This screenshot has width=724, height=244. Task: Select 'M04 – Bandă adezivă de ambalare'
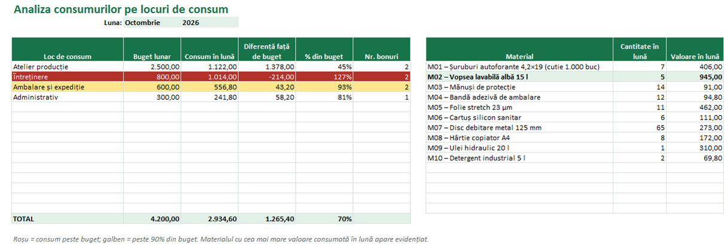pos(519,97)
